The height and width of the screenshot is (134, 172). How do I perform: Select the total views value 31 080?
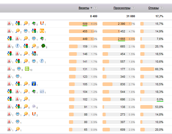[131, 16]
